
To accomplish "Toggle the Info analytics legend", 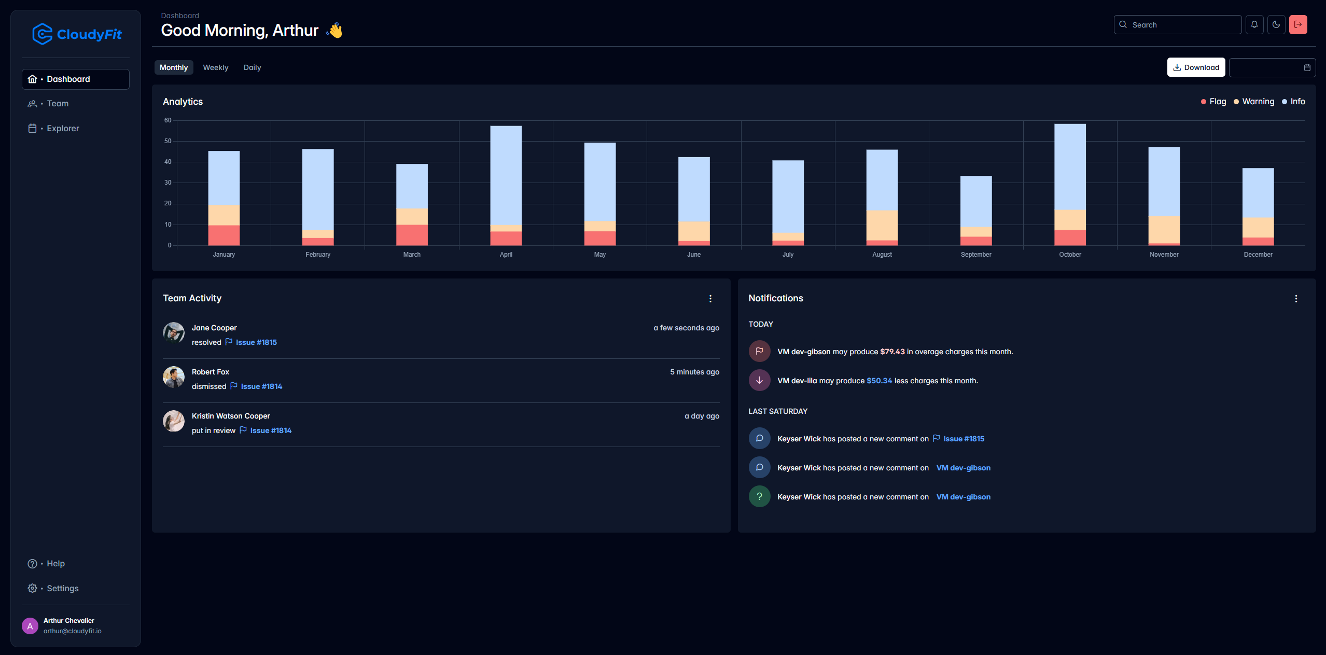I will click(x=1297, y=102).
